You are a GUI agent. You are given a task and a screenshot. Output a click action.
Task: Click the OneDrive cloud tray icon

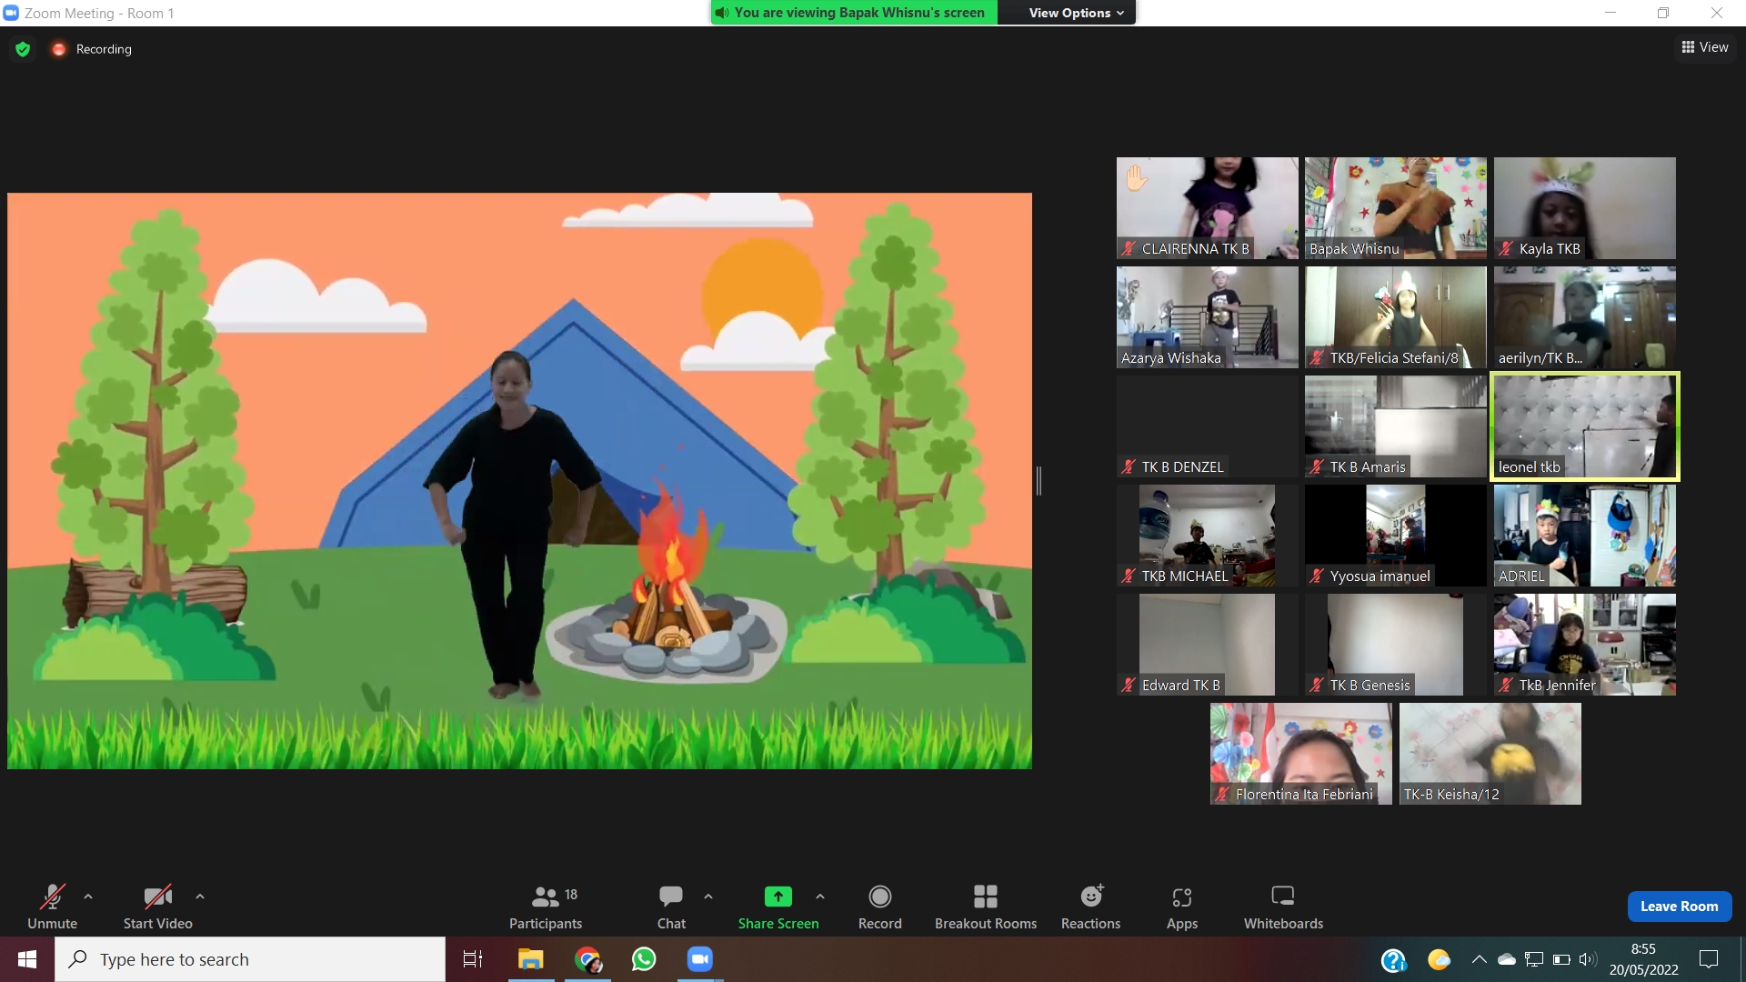tap(1507, 959)
